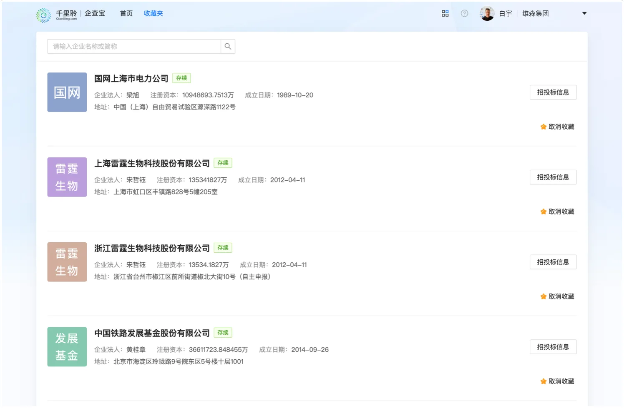Click the green 发展基金 logo tile
The height and width of the screenshot is (408, 624).
(x=67, y=347)
